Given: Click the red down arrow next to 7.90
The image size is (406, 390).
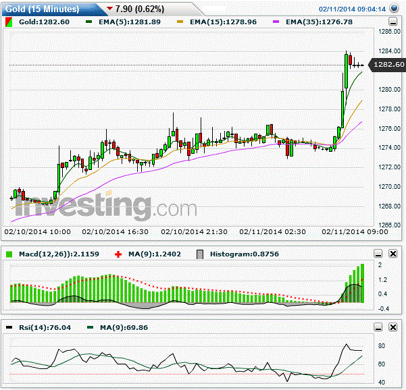Looking at the screenshot, I should pyautogui.click(x=110, y=9).
